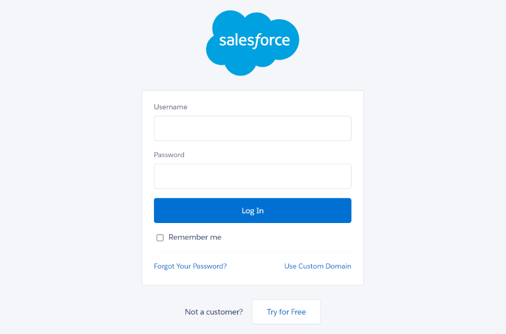This screenshot has width=506, height=334.
Task: Click the Username field label
Action: (171, 107)
